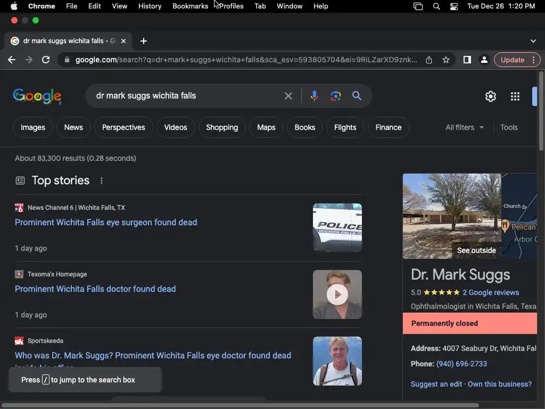
Task: Switch to Maps results
Action: click(266, 128)
